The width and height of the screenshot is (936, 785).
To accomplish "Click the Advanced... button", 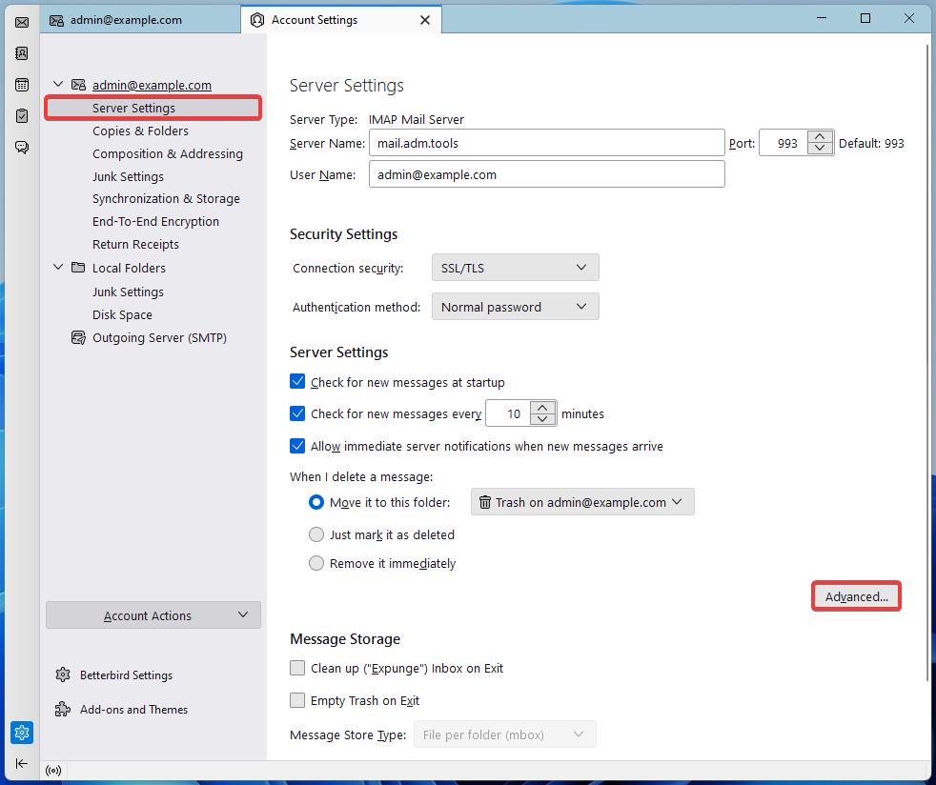I will tap(856, 597).
